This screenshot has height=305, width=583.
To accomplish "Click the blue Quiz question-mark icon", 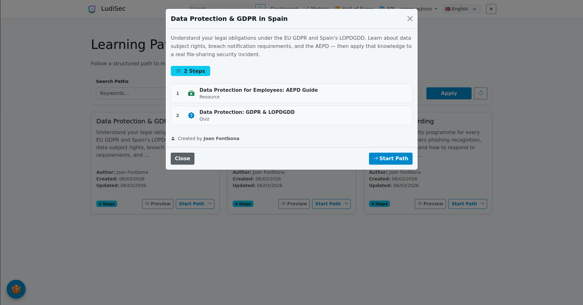I will coord(191,115).
